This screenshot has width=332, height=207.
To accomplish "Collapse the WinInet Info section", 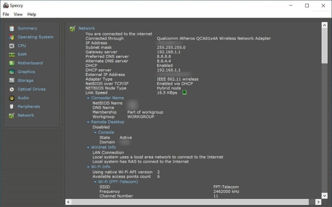I will click(88, 147).
